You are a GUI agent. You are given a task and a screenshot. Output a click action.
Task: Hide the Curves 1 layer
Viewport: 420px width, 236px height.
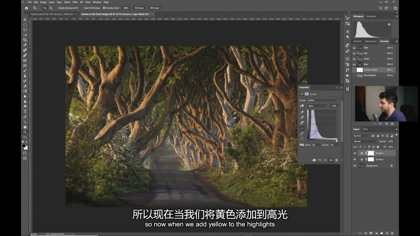click(355, 160)
